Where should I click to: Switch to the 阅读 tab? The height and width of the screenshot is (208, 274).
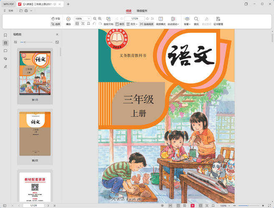[129, 11]
